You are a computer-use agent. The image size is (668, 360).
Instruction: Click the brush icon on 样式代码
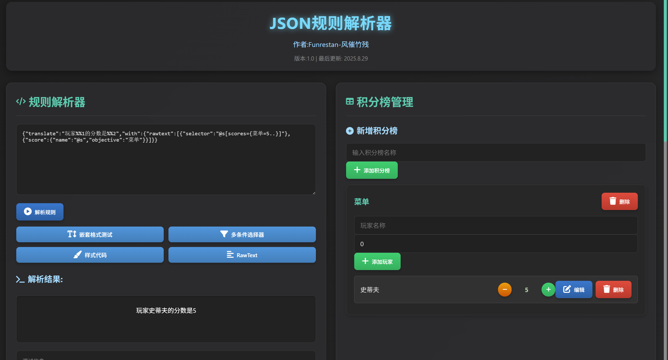click(77, 255)
